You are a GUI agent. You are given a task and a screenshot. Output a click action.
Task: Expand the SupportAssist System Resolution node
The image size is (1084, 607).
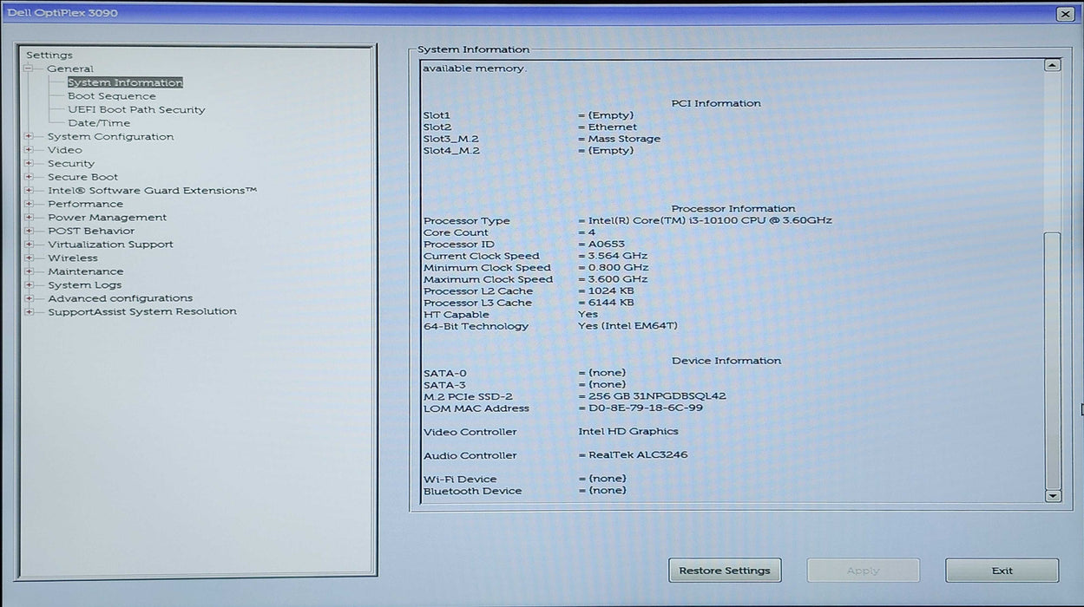[x=30, y=312]
